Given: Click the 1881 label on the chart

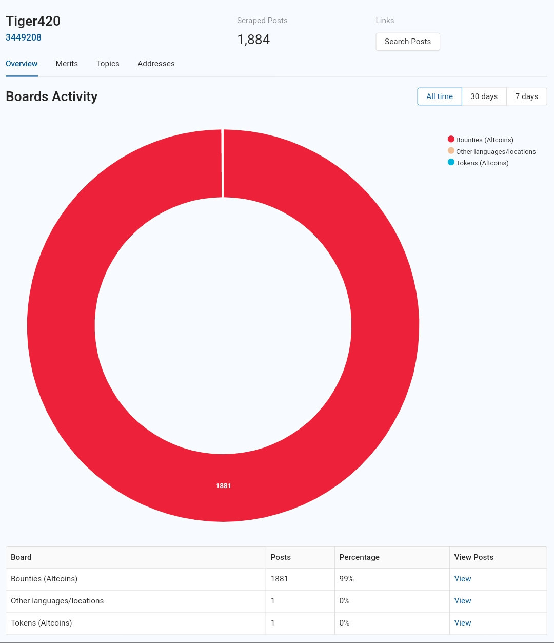Looking at the screenshot, I should 223,485.
